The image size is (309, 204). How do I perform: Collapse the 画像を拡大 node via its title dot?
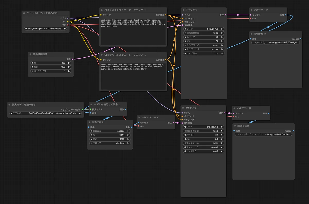[90, 122]
